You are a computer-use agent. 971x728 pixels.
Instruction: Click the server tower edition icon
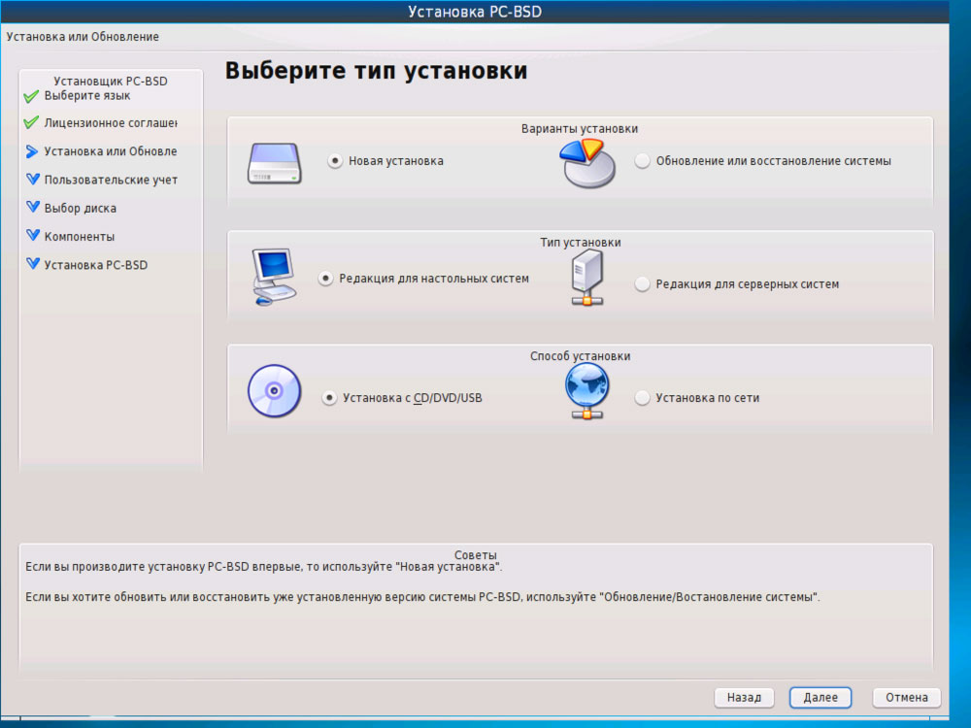pos(587,278)
